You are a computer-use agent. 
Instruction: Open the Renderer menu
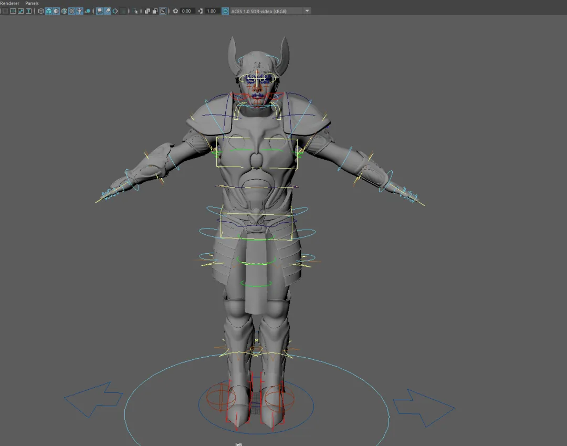coord(8,3)
